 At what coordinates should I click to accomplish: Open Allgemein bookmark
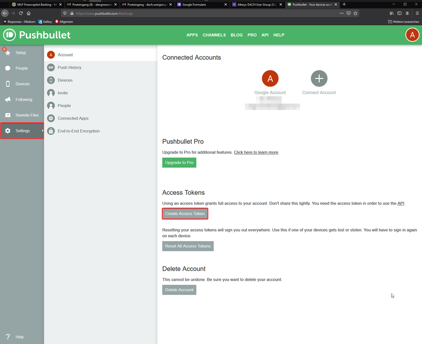point(64,22)
